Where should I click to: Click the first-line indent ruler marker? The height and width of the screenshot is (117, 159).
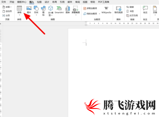(x=86, y=22)
